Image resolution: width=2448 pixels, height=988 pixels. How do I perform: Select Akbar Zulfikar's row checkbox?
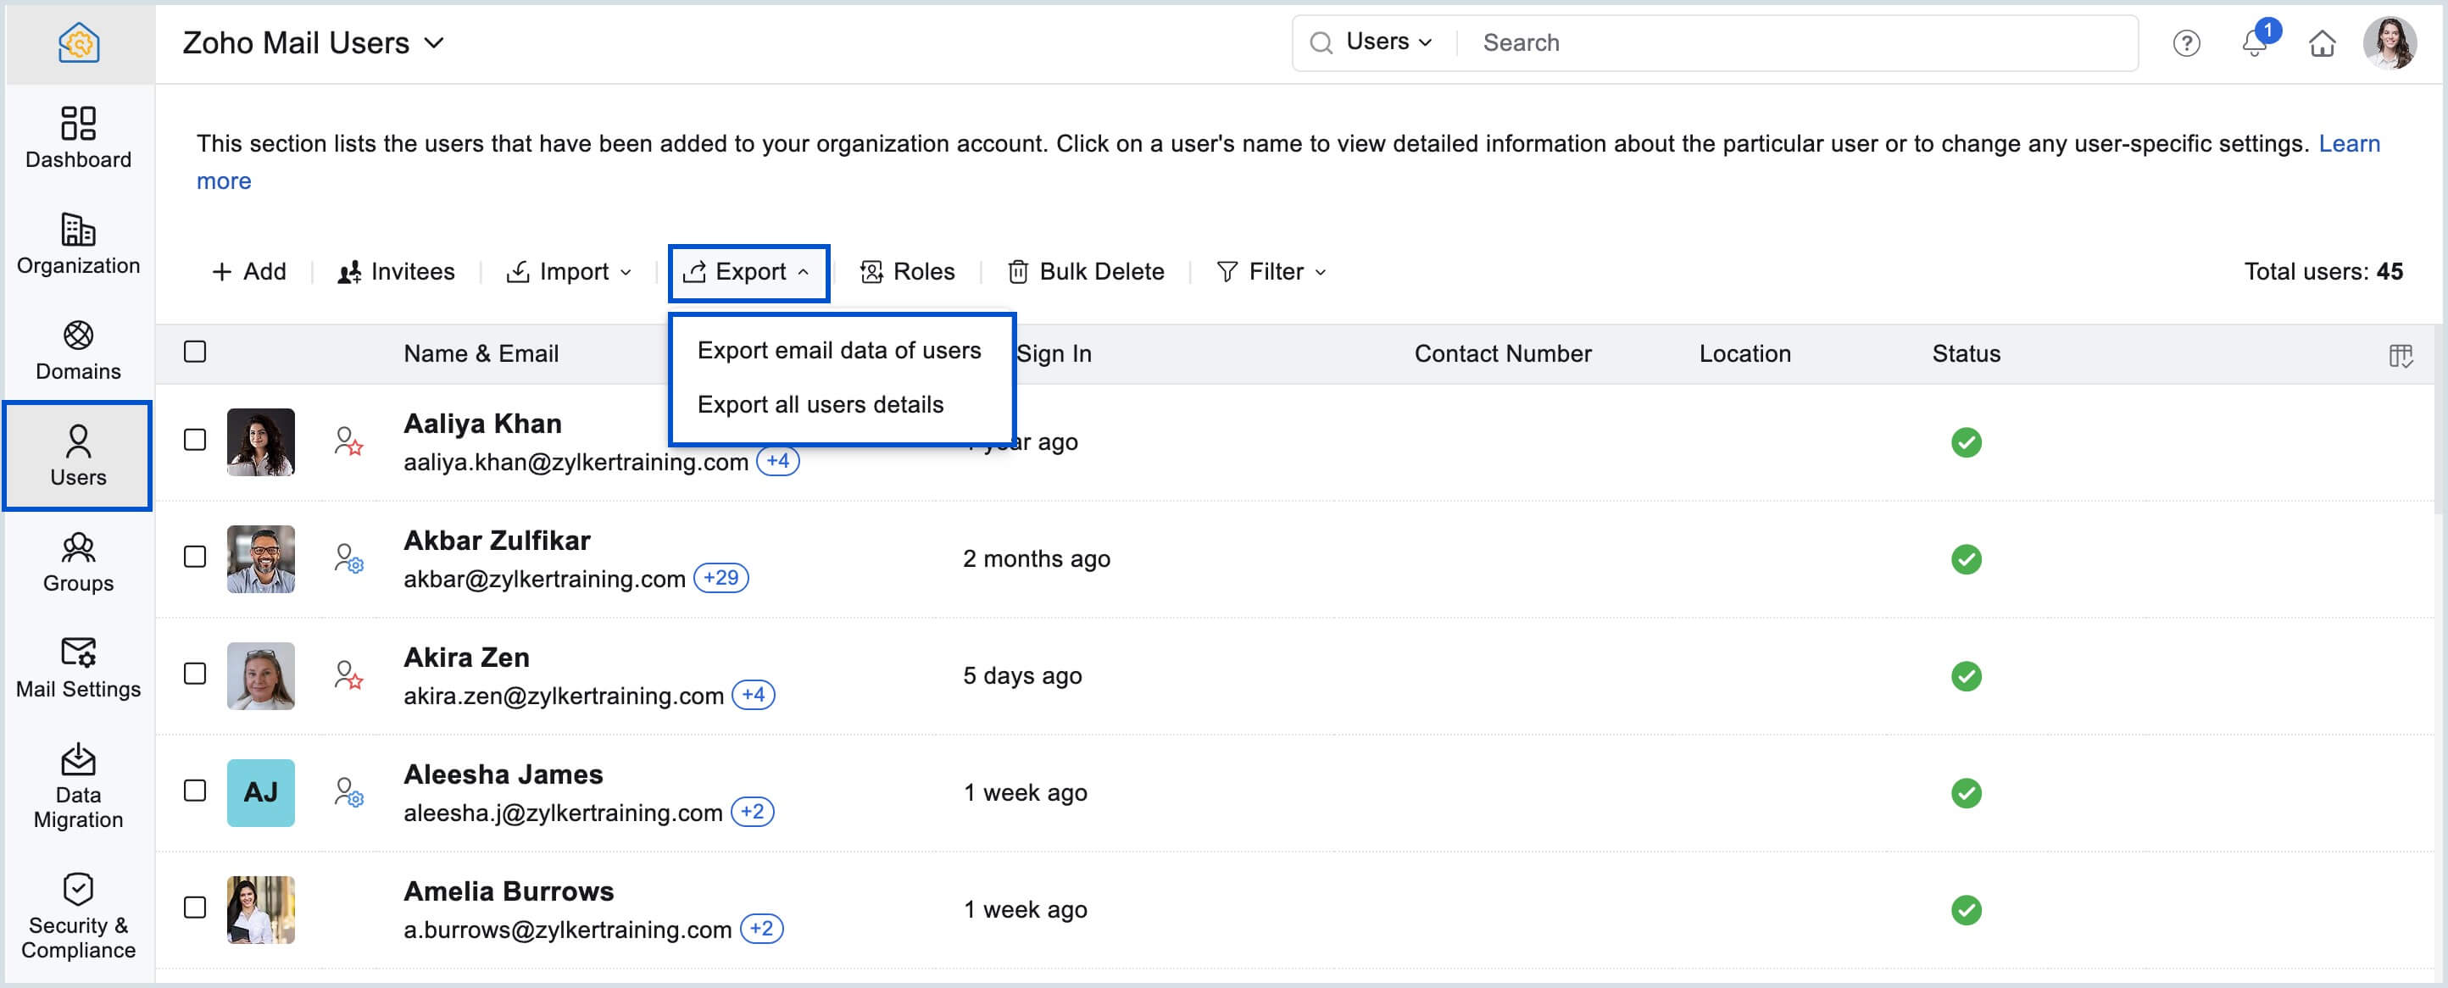(x=195, y=557)
